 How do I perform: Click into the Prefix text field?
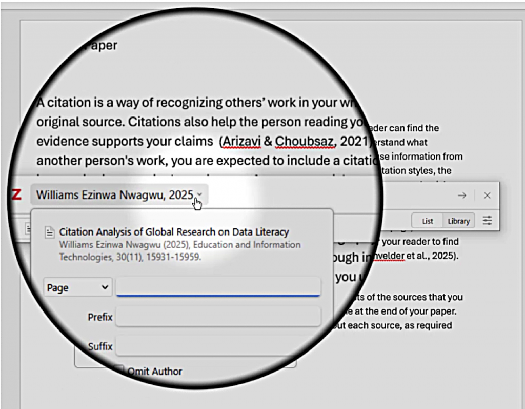218,317
